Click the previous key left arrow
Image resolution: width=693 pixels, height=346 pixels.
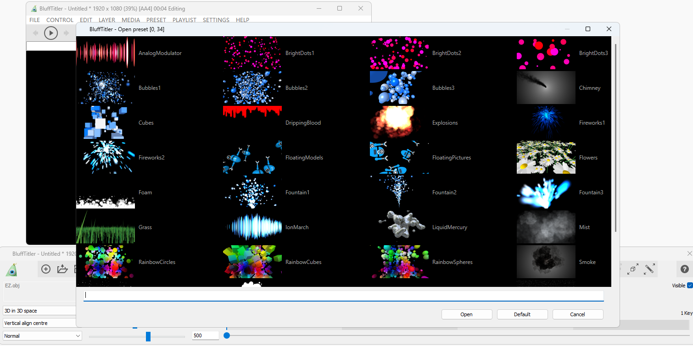pyautogui.click(x=36, y=33)
